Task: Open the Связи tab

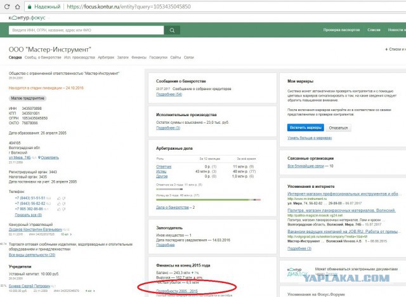Action: [189, 58]
